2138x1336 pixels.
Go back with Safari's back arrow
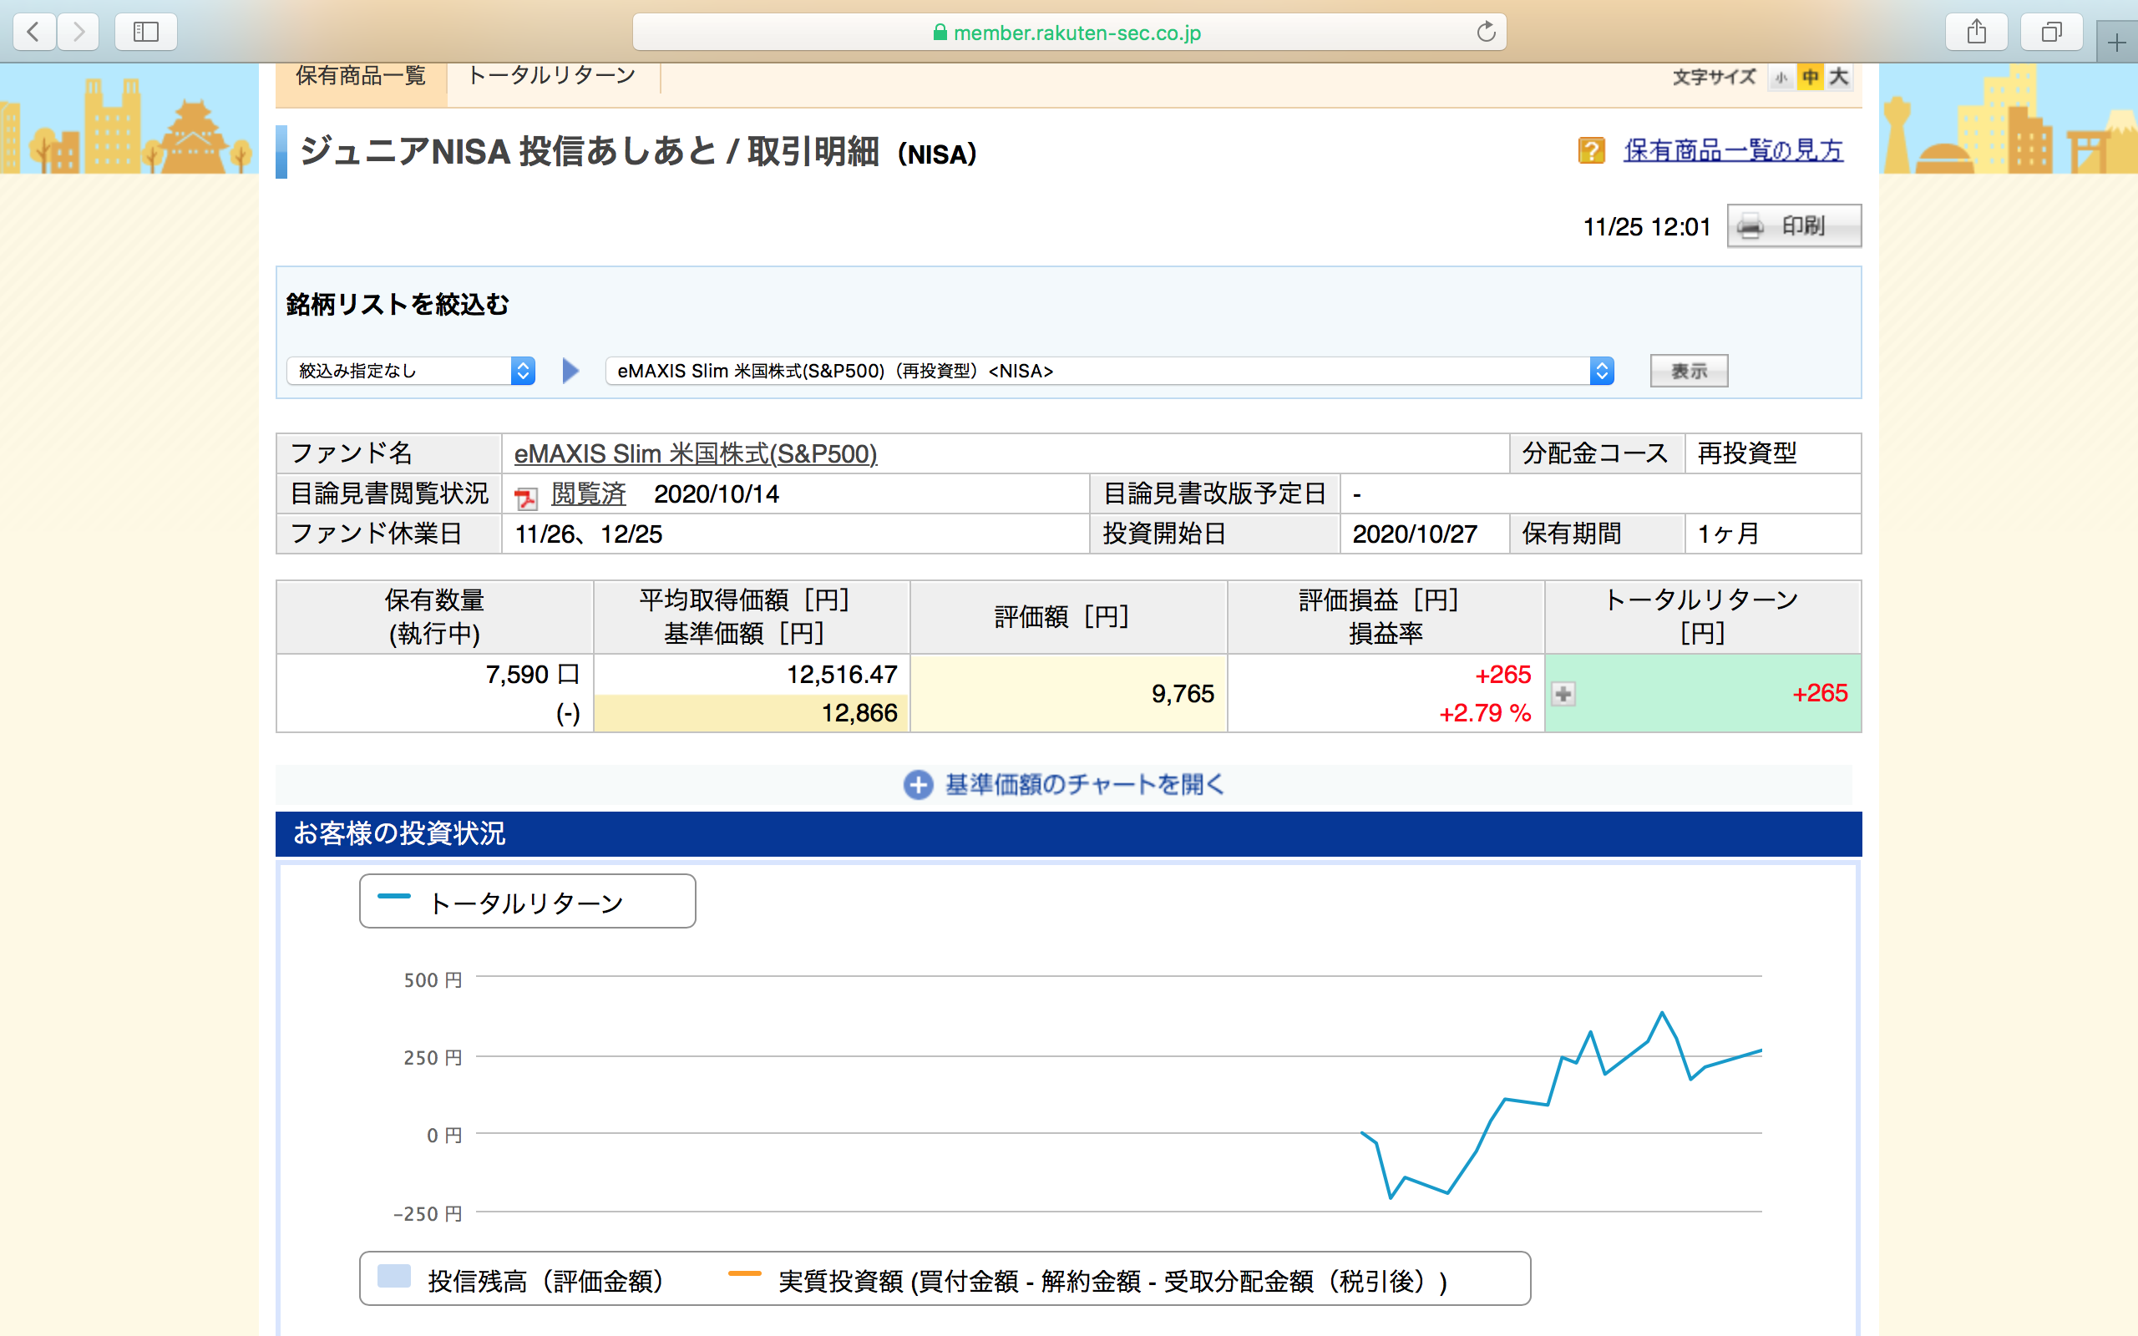pos(33,33)
